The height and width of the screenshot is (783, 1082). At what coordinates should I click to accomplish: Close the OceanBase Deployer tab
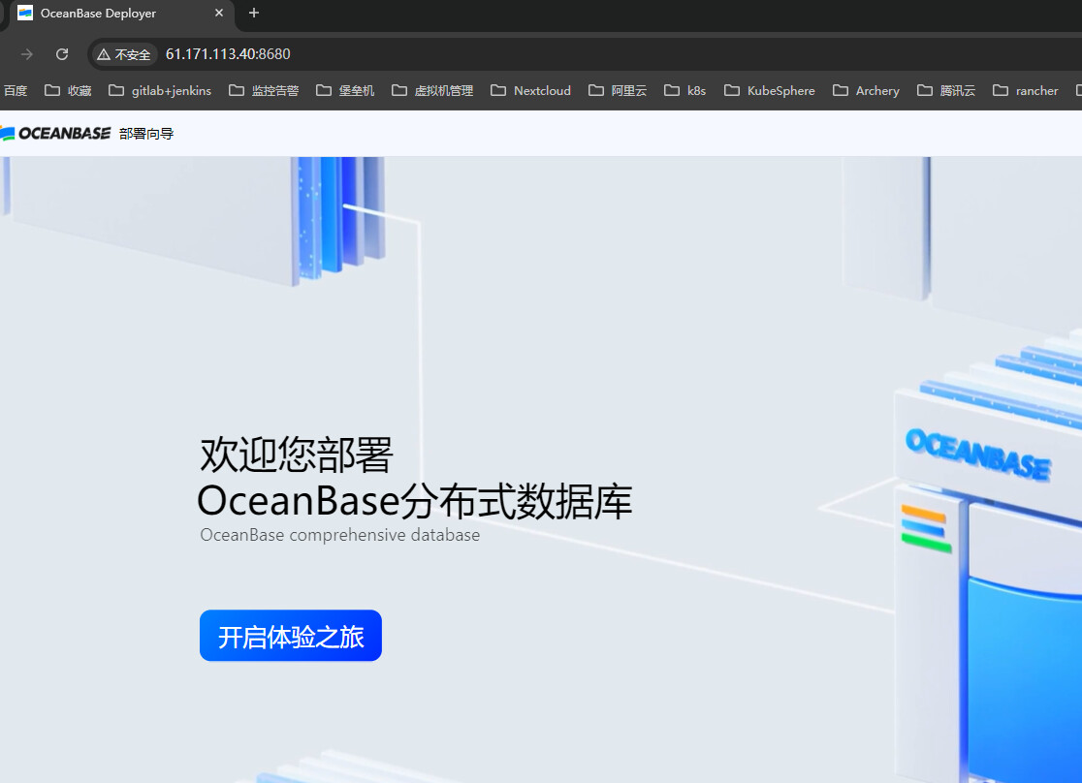219,14
